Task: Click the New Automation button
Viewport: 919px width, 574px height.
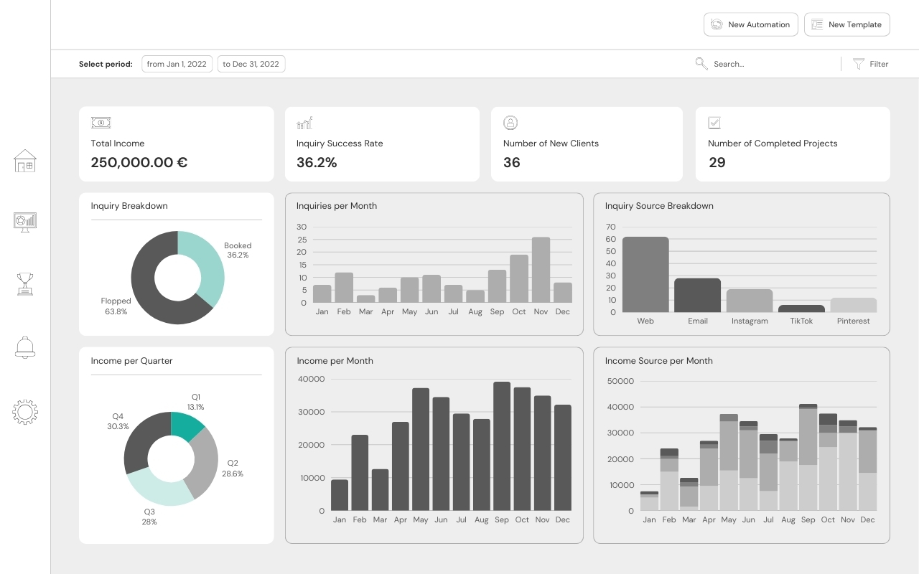Action: [750, 24]
